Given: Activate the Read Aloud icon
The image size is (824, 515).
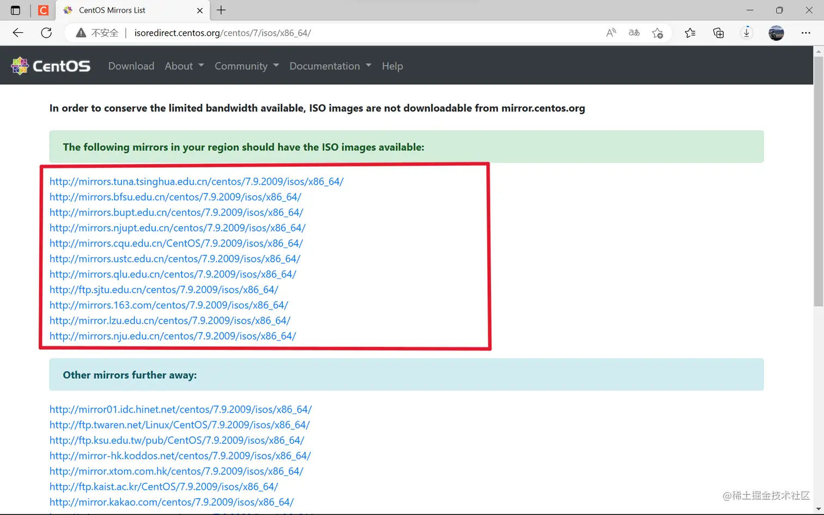Looking at the screenshot, I should [611, 33].
